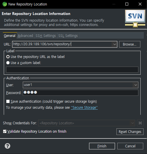Click the Spring leaf icon in title bar
Viewport: 147px width, 154px height.
pos(5,4)
